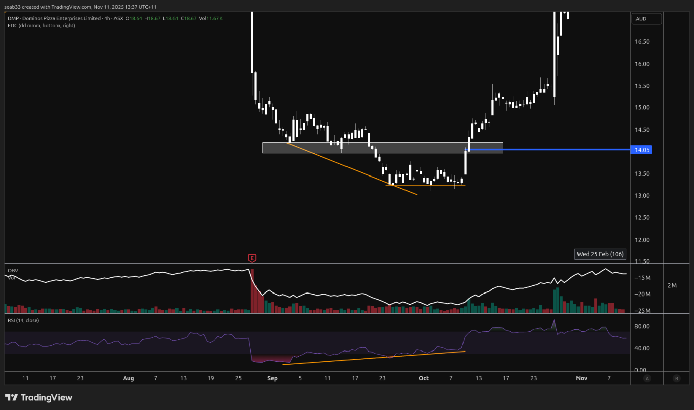Screen dimensions: 694x410
Task: Click the 16.00 price axis label
Action: click(x=642, y=64)
